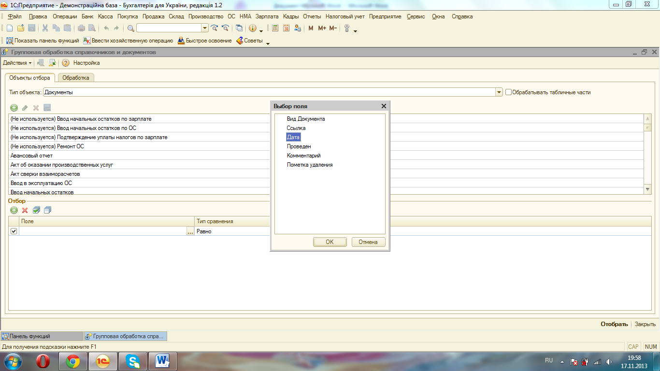This screenshot has height=371, width=660.
Task: Click the Отобрать button
Action: click(x=614, y=324)
